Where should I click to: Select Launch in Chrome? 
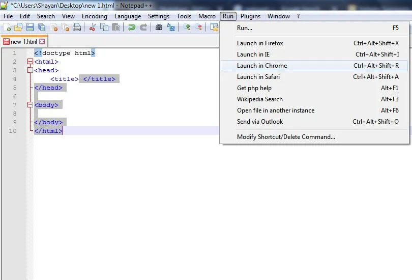(x=314, y=66)
